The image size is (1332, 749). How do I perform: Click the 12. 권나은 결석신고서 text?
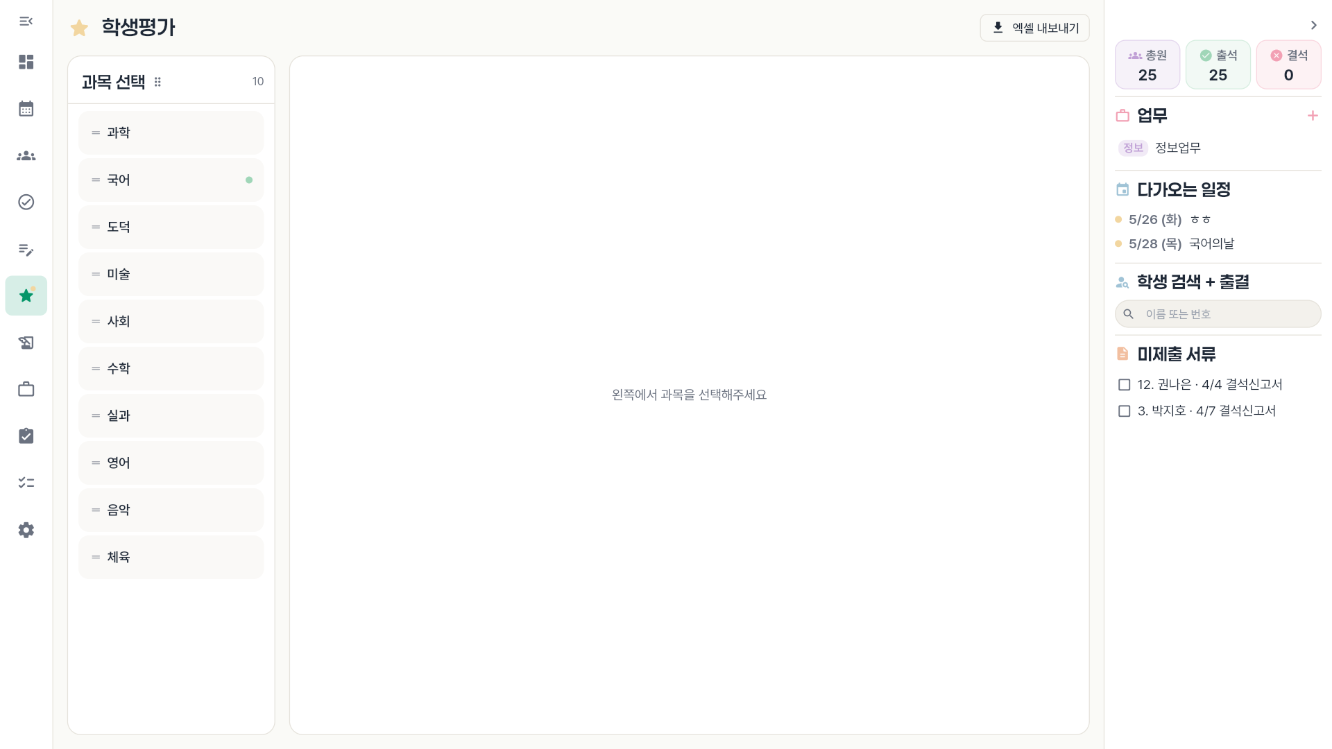[x=1210, y=385]
